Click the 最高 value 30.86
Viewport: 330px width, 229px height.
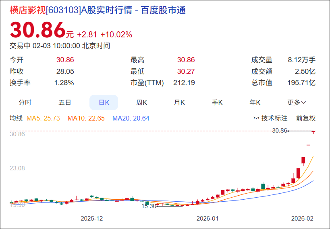(x=186, y=60)
